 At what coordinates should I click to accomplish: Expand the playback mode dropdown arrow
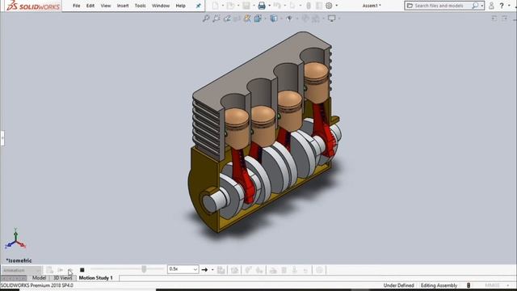[x=212, y=270]
